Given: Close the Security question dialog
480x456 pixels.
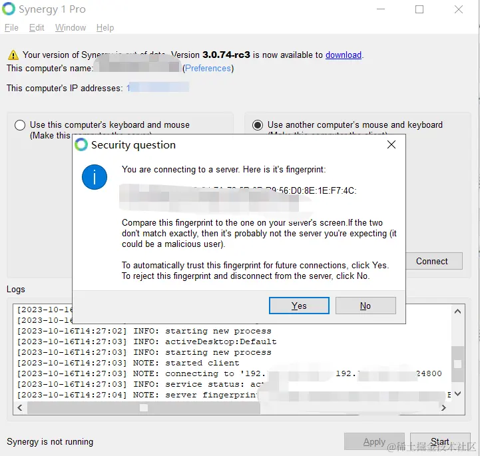Looking at the screenshot, I should (391, 144).
